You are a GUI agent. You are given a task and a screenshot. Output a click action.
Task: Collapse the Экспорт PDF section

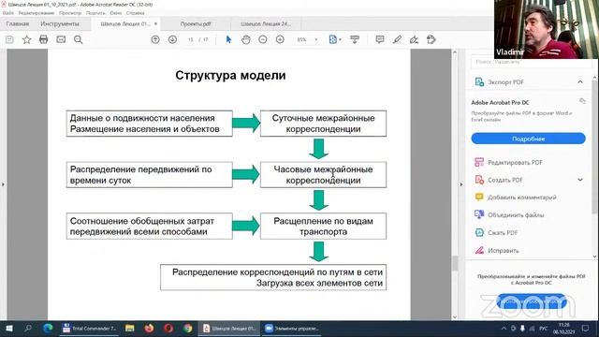click(x=580, y=81)
